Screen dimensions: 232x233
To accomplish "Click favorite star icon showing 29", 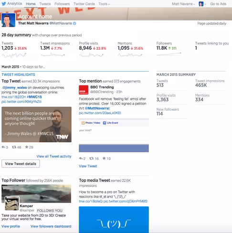I will click(x=27, y=147).
